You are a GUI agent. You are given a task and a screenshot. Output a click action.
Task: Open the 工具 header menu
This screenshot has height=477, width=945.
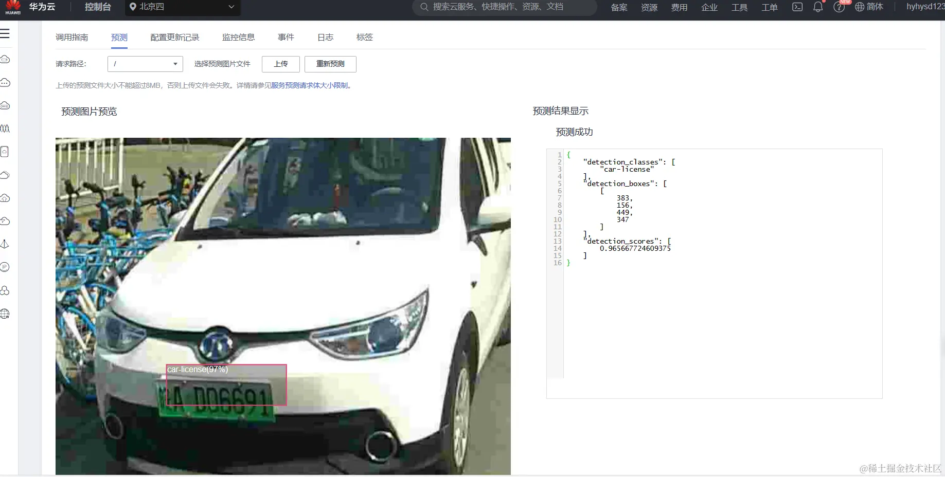(x=740, y=7)
